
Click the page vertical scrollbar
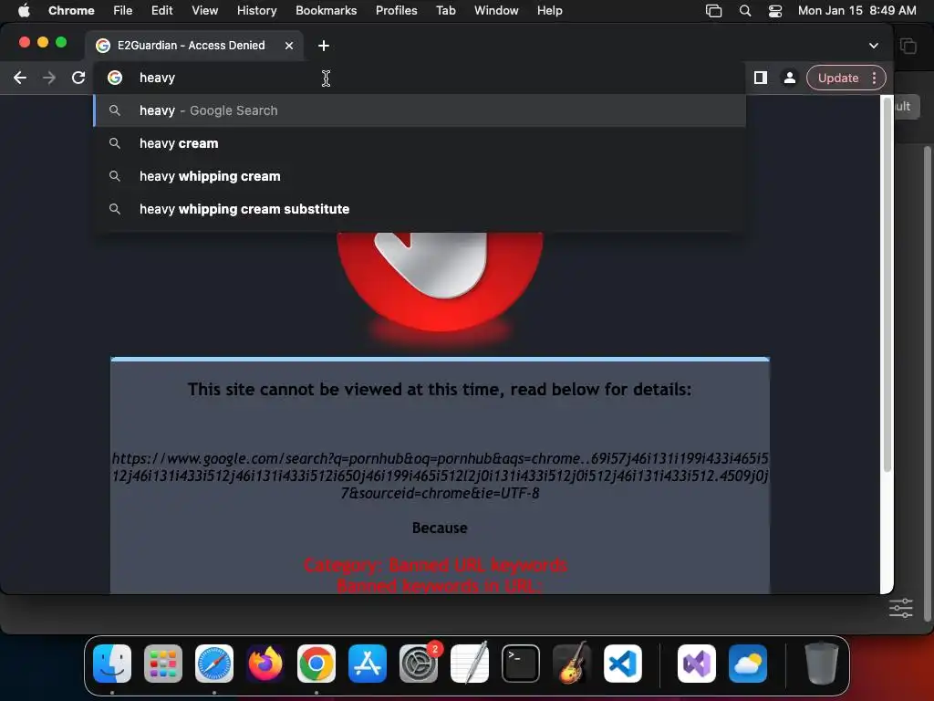887,286
